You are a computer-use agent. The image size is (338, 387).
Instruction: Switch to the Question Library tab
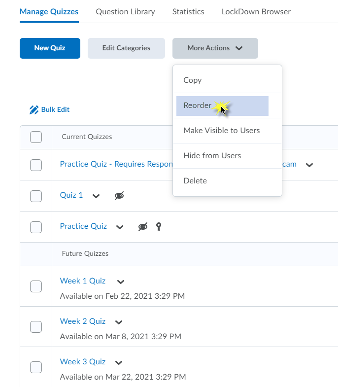(x=125, y=11)
